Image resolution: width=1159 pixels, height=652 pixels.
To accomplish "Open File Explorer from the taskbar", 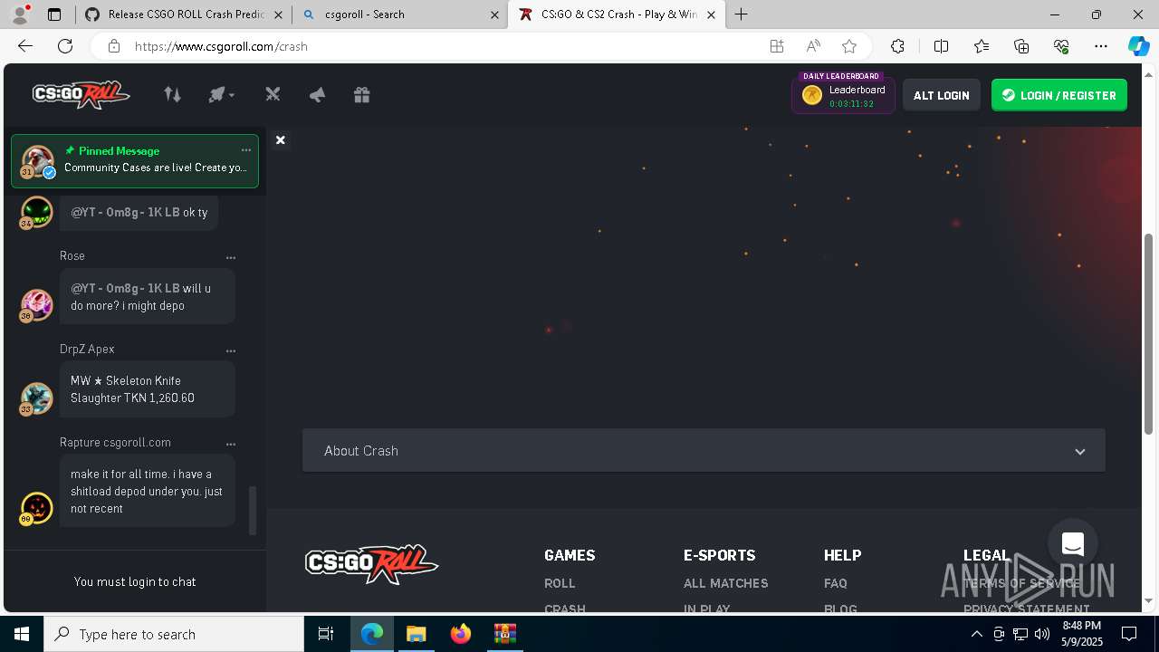I will [x=416, y=634].
